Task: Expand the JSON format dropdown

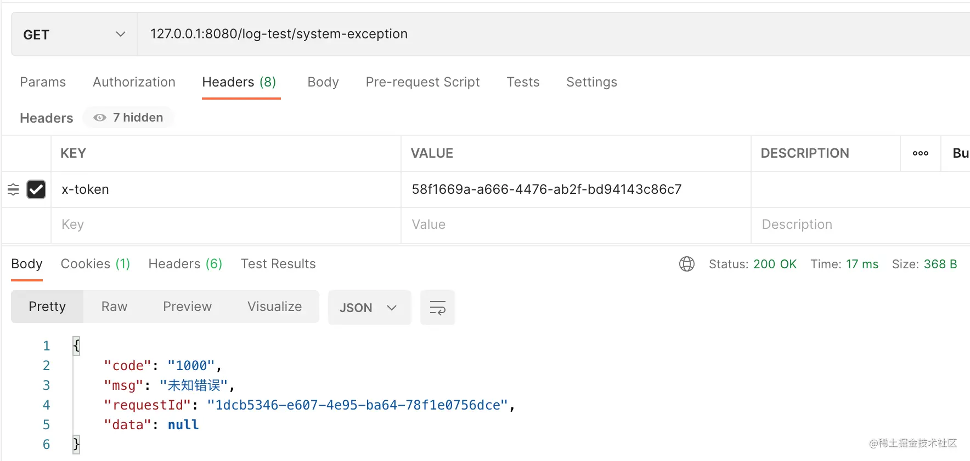Action: pyautogui.click(x=369, y=308)
